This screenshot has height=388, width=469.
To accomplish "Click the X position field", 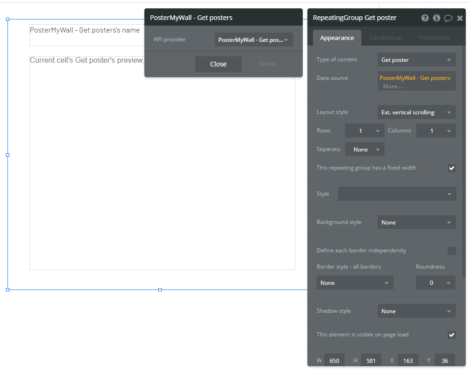I will (x=408, y=361).
